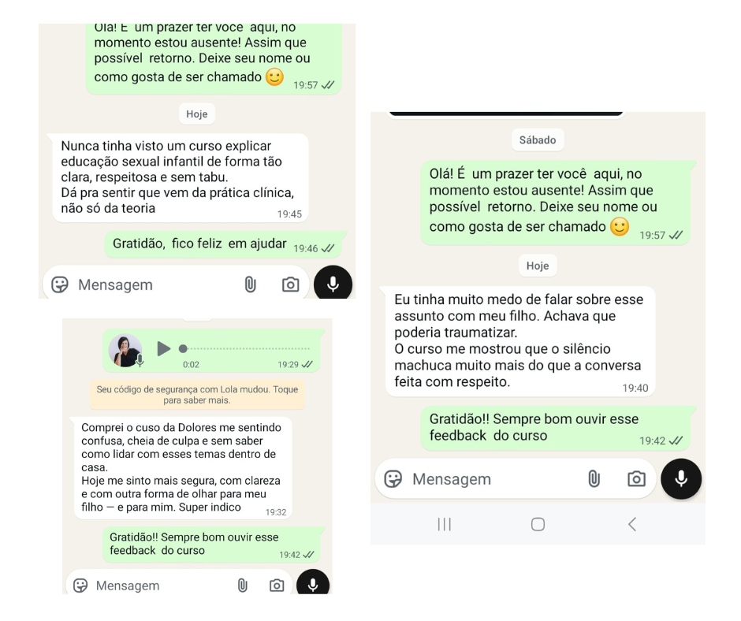Tap the paperclip icon above the Android navigation bar
Viewport: 741px width, 621px height.
[594, 478]
